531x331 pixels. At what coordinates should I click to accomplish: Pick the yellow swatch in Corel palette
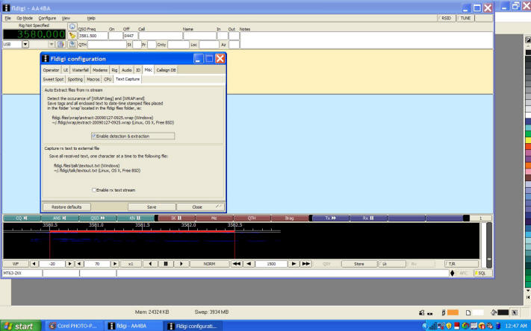point(528,139)
